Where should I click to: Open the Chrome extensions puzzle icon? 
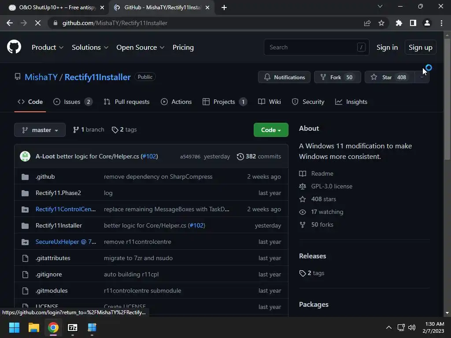(x=399, y=23)
